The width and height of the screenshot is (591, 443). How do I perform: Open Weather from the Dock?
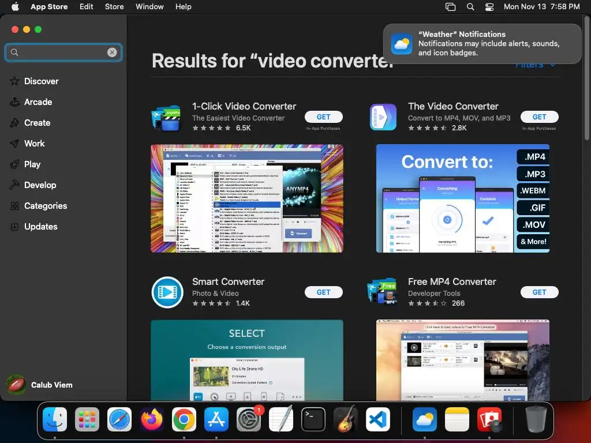pyautogui.click(x=425, y=419)
